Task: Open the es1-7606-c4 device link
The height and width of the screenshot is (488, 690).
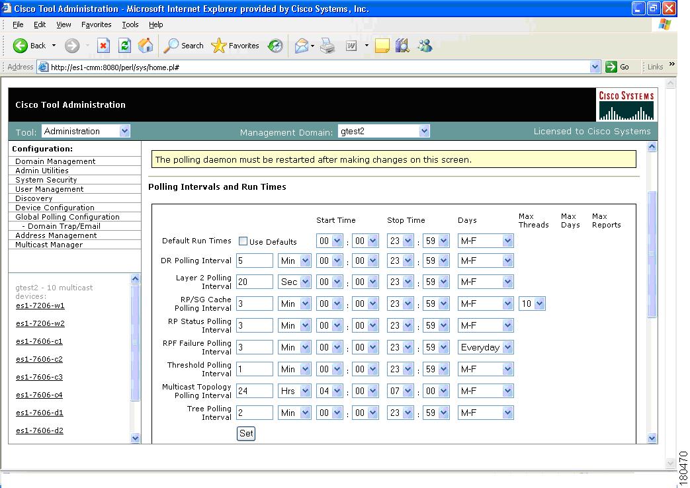Action: coord(39,395)
